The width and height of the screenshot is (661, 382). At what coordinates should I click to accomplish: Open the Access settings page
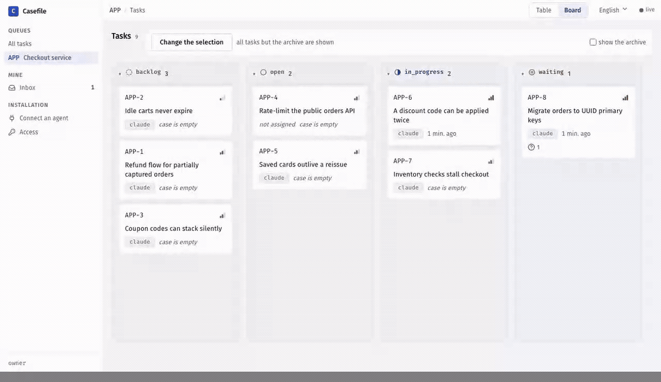click(x=51, y=132)
